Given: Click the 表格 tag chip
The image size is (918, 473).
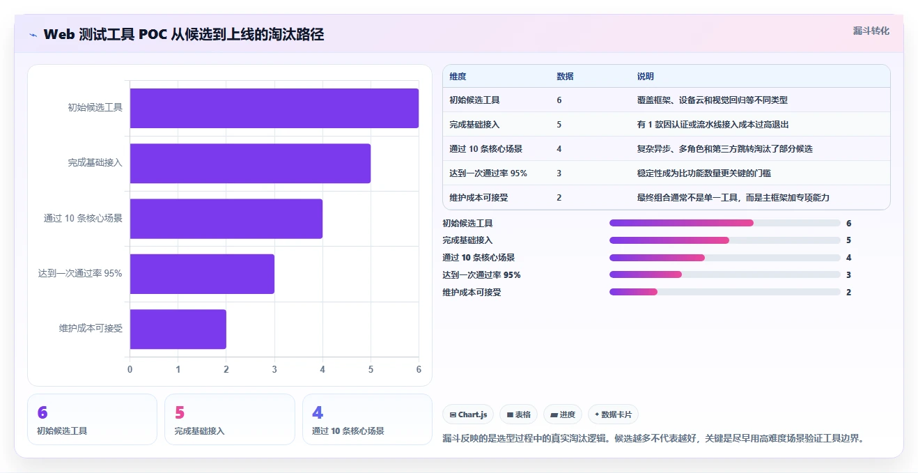Looking at the screenshot, I should click(518, 414).
